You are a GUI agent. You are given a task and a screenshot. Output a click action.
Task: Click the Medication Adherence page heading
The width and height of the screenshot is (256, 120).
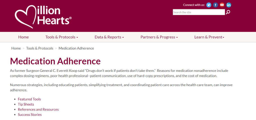55,61
